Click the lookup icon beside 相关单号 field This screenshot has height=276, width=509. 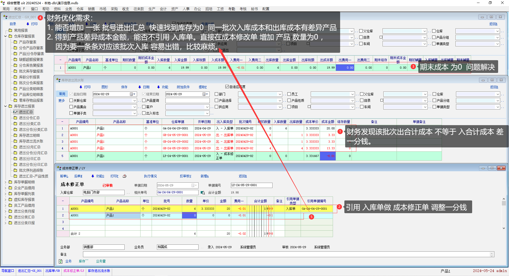pyautogui.click(x=203, y=193)
